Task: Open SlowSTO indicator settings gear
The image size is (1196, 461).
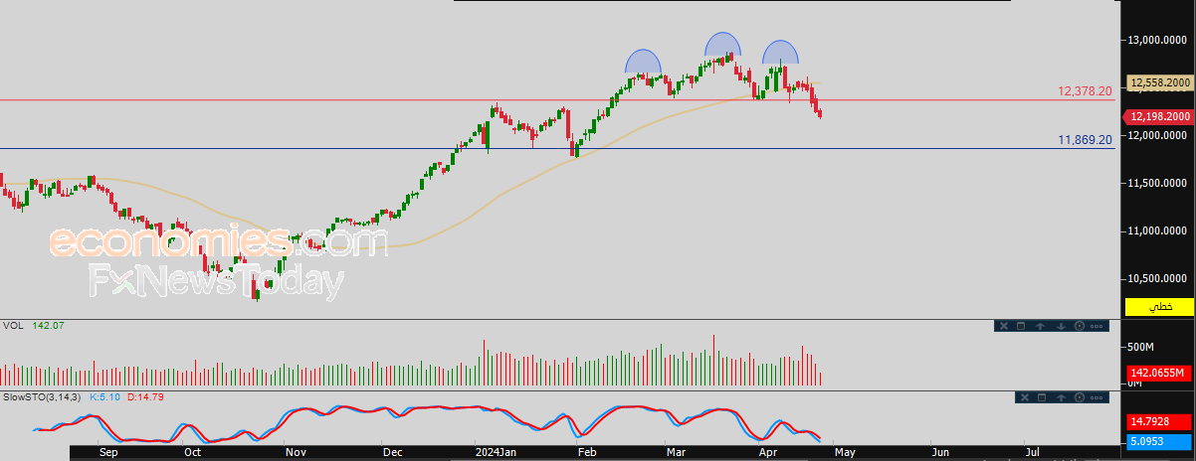Action: coord(1080,397)
